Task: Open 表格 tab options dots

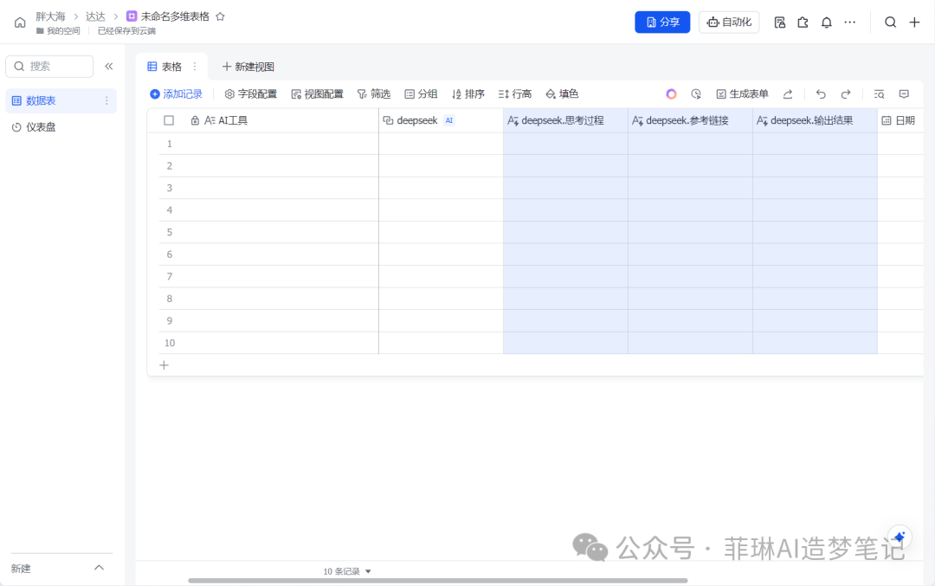Action: point(195,67)
